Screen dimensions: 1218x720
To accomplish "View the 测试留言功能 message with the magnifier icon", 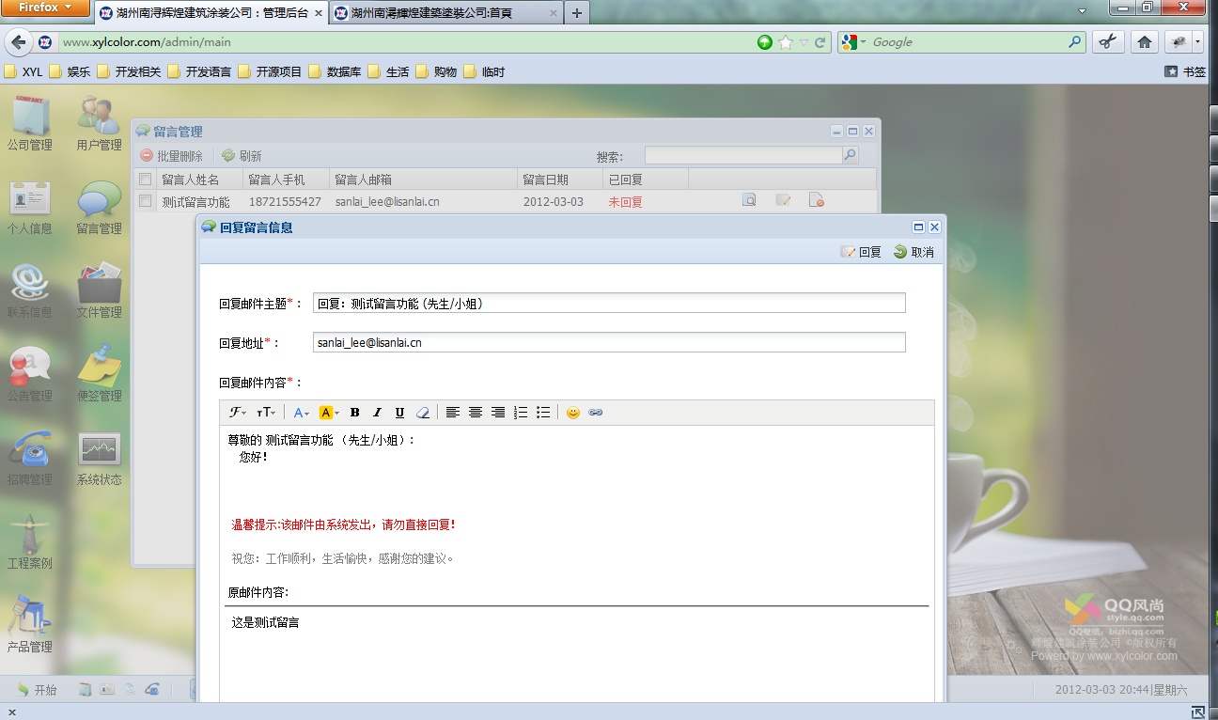I will pos(749,200).
